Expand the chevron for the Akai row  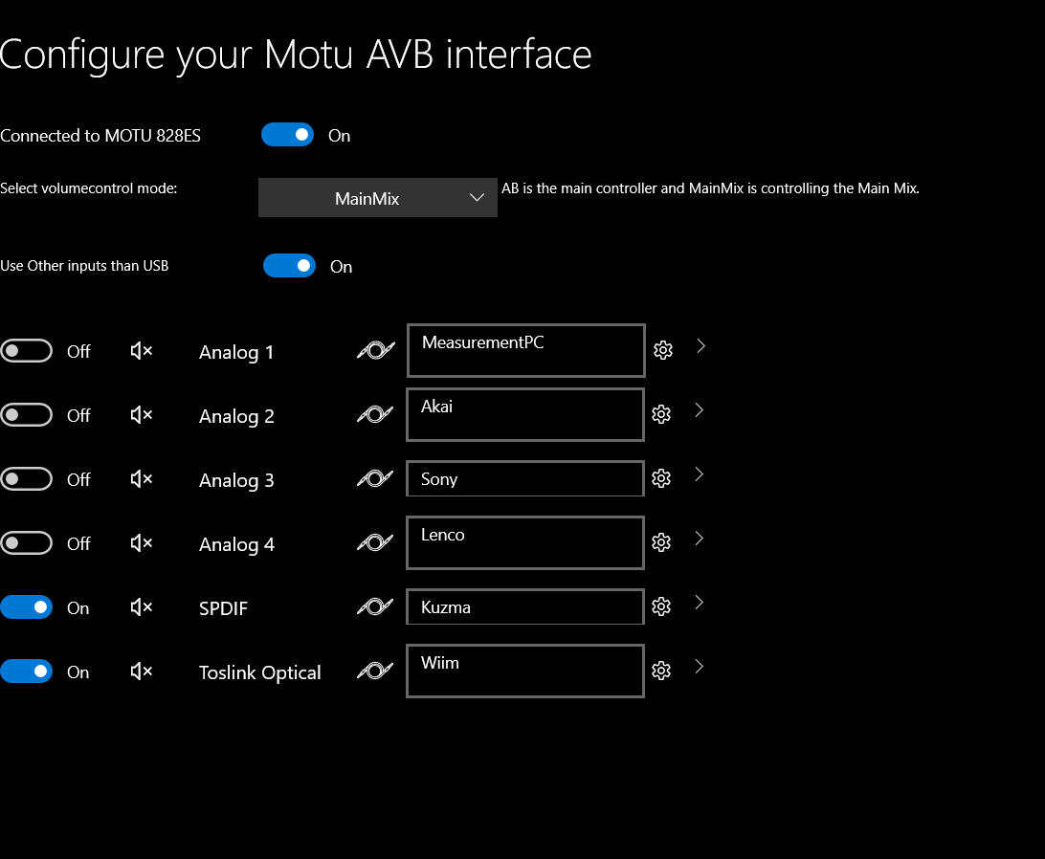tap(700, 409)
